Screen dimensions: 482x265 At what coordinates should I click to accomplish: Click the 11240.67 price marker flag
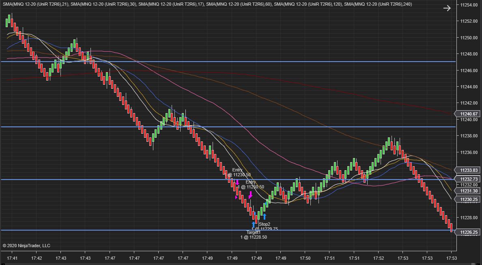467,114
